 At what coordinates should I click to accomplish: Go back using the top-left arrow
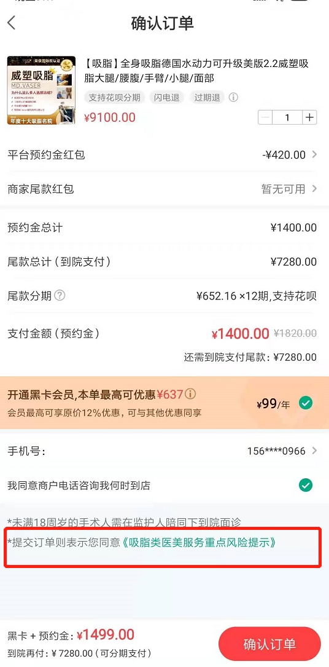pos(12,23)
